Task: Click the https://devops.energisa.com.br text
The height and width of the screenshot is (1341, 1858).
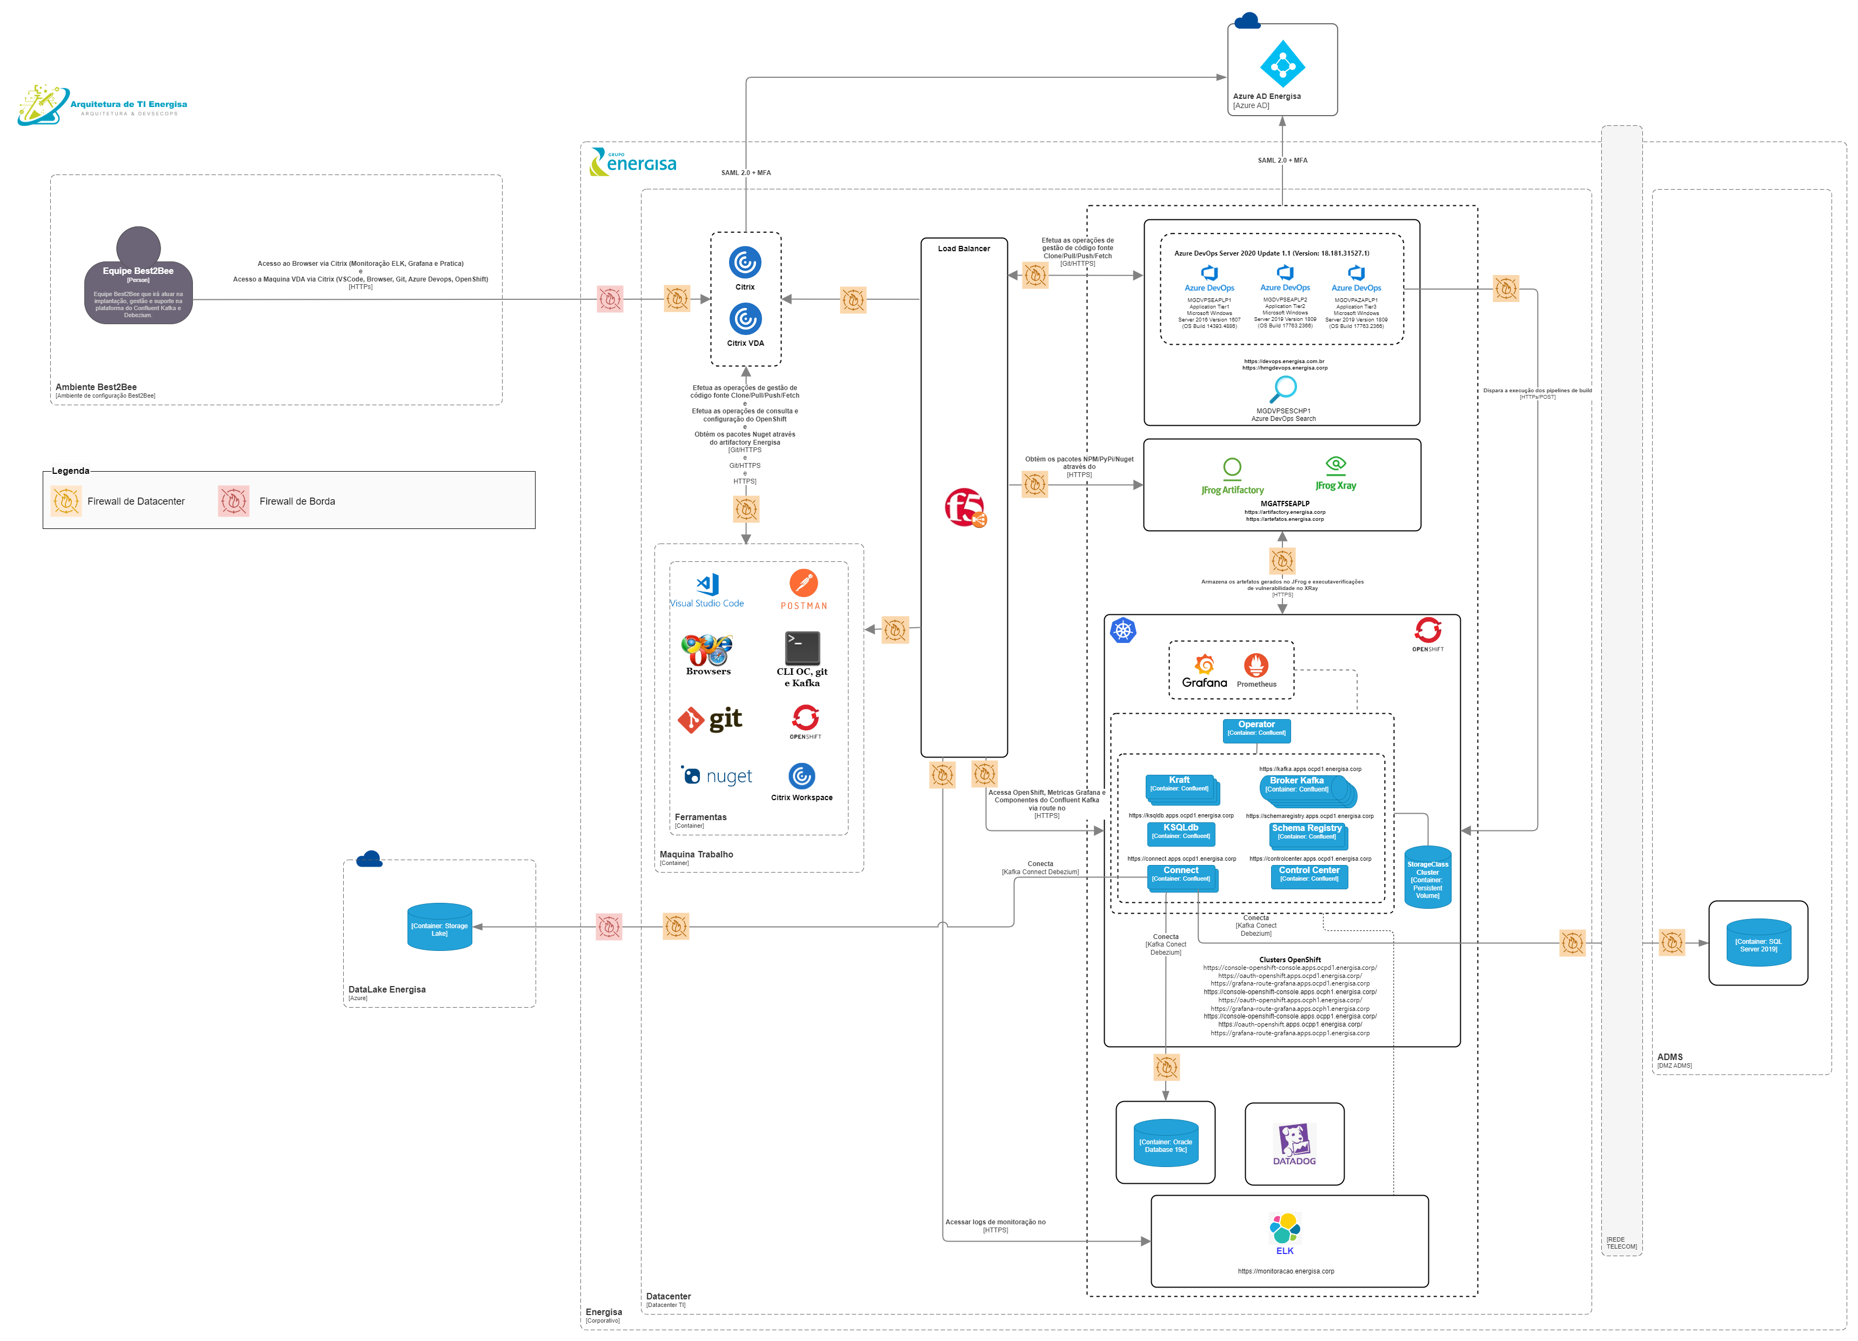Action: click(1284, 361)
